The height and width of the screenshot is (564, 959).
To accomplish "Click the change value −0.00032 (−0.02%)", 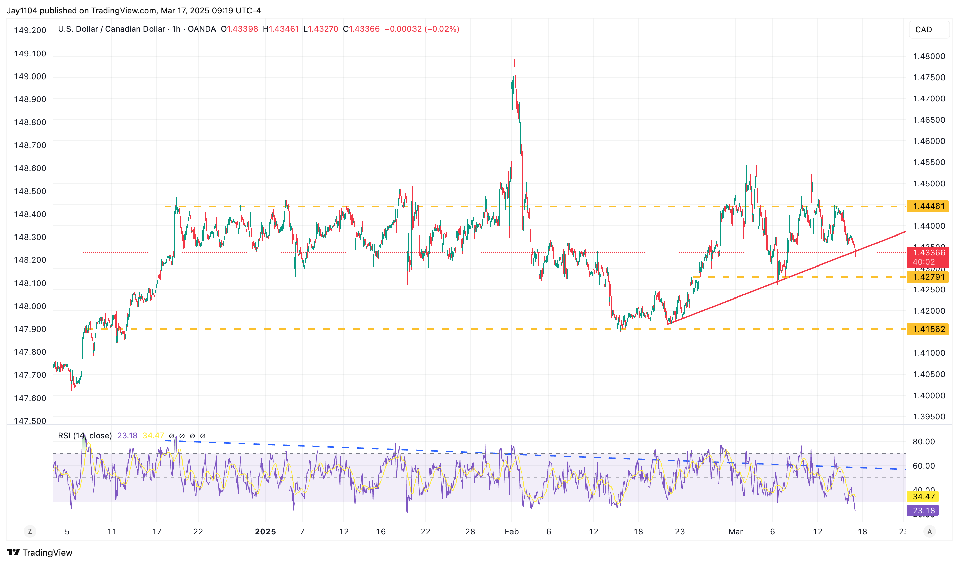I will (422, 29).
